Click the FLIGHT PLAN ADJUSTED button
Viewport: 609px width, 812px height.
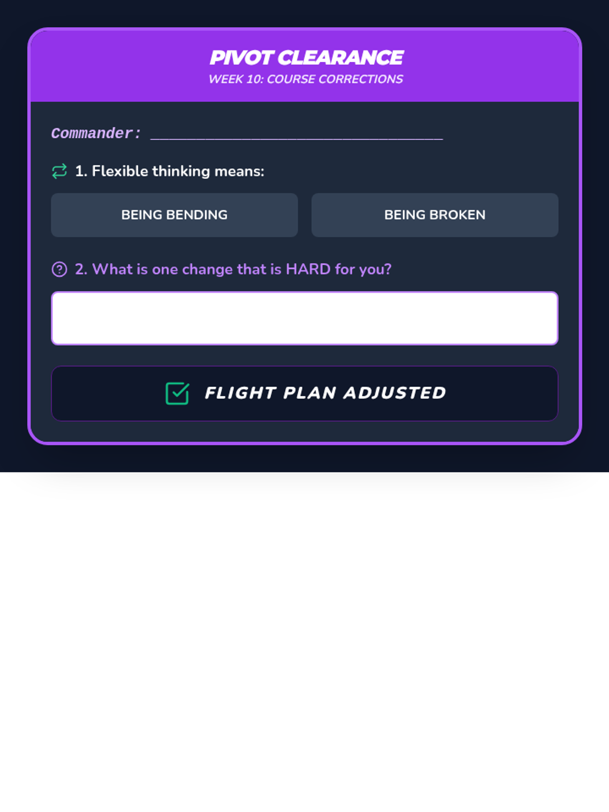tap(304, 393)
